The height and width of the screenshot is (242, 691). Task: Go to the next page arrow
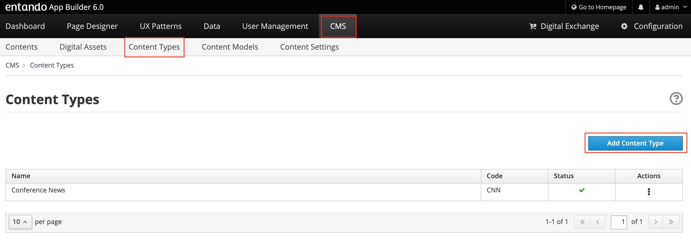tap(656, 222)
